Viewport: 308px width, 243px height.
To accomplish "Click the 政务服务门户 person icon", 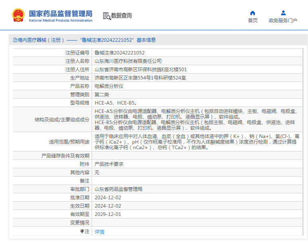I will (x=283, y=13).
